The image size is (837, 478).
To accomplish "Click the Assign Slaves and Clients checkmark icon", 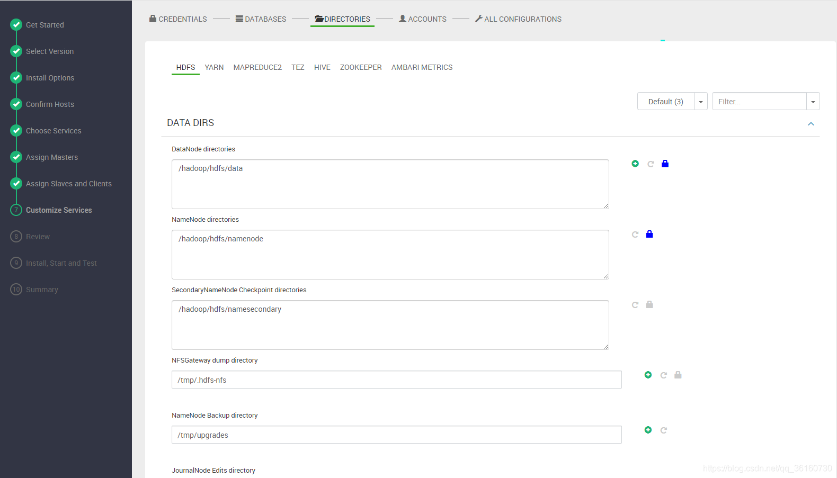I will point(16,183).
